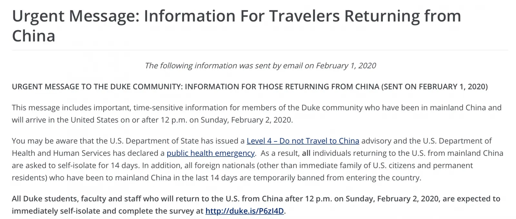Click the bold word 'all' before 'individuals returning'
Image resolution: width=516 pixels, height=219 pixels.
tap(306, 153)
